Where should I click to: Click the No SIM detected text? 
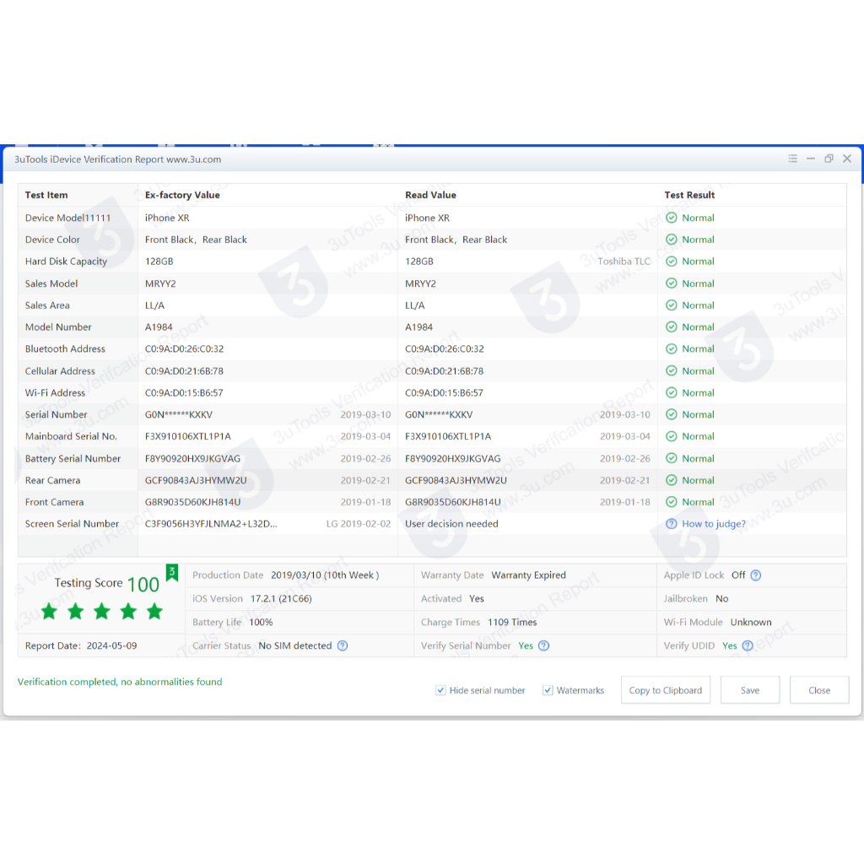pos(294,645)
